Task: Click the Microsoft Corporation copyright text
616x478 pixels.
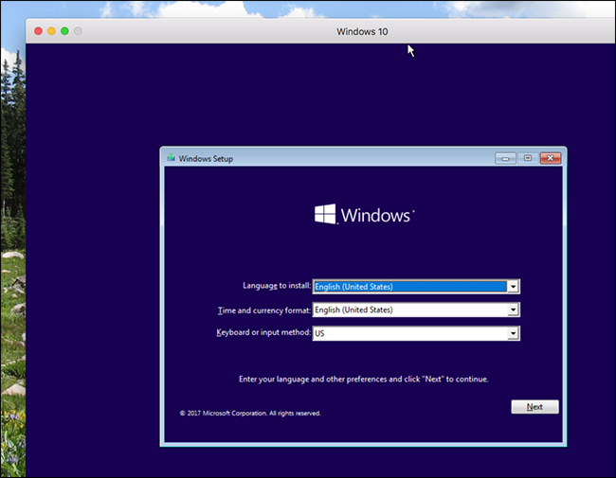Action: pyautogui.click(x=250, y=413)
